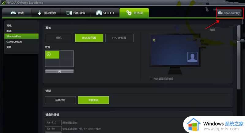Click the computer icon on 我的装备 tab
Viewport: 245px width, 133px height.
click(69, 13)
